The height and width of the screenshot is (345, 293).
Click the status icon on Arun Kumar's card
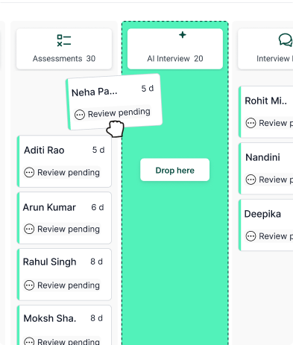click(x=29, y=229)
